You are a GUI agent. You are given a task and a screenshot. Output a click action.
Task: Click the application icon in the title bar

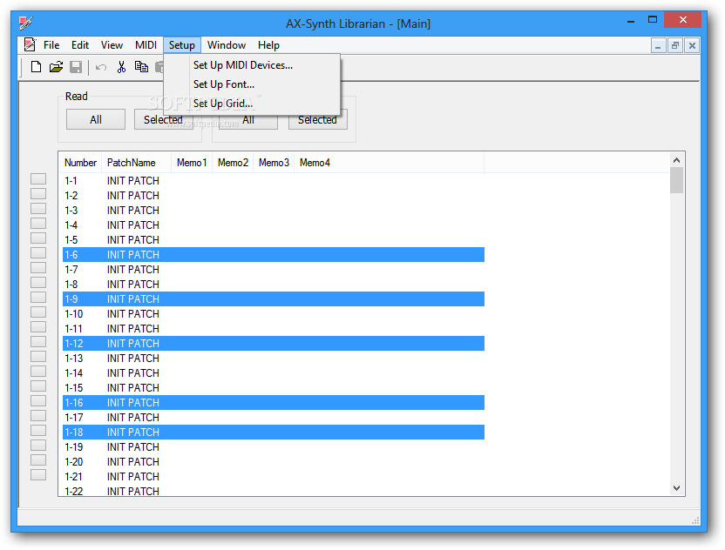point(26,23)
